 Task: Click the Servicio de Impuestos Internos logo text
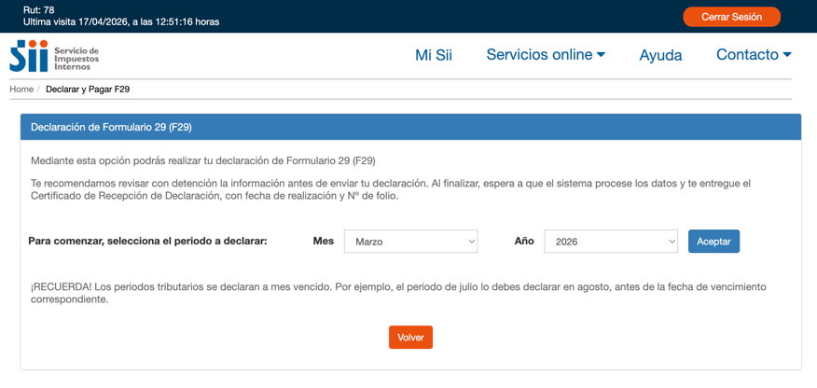pyautogui.click(x=76, y=57)
